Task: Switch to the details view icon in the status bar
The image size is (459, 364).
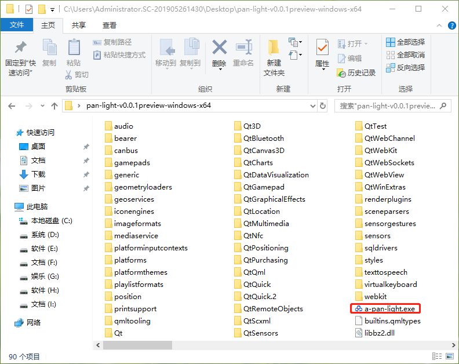Action: (x=437, y=356)
